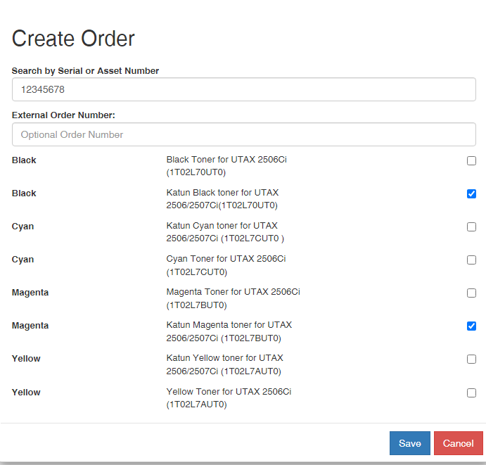486x465 pixels.
Task: Click the Cancel button
Action: 458,443
